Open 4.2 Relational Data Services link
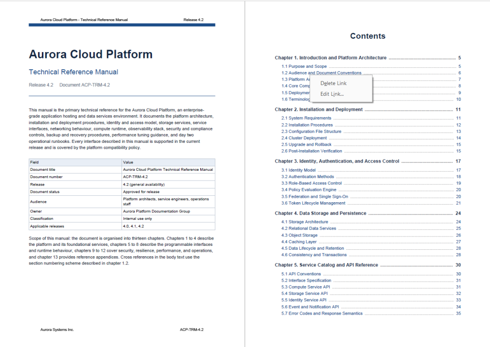This screenshot has width=490, height=347. click(x=308, y=229)
